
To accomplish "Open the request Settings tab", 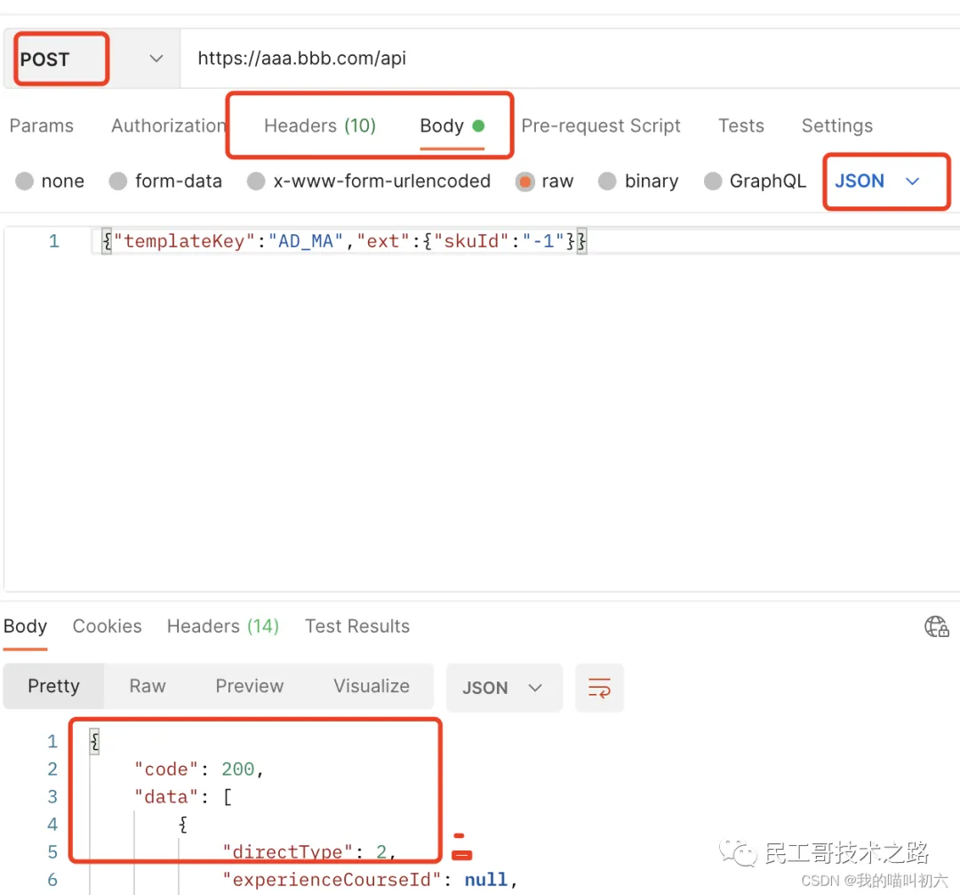I will [x=837, y=125].
